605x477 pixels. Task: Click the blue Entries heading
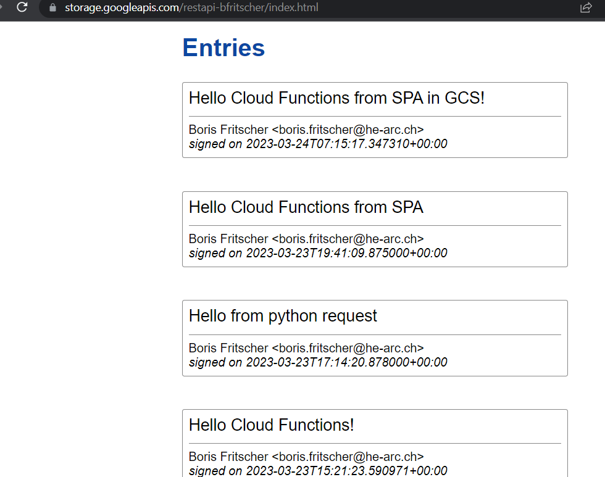coord(223,48)
